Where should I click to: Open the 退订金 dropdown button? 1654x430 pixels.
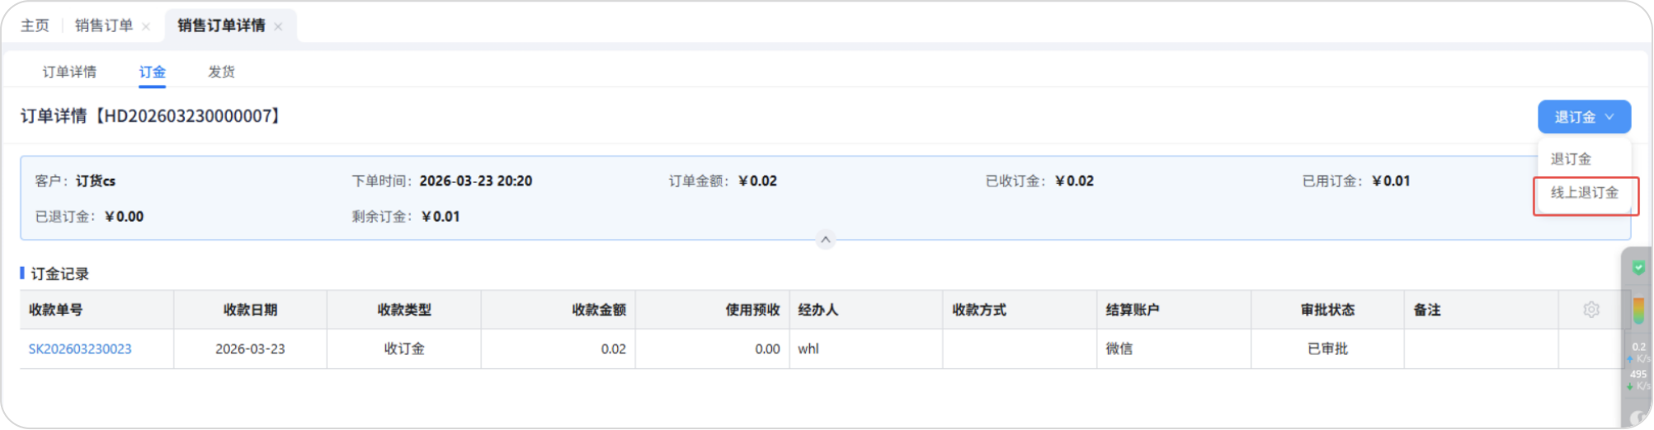point(1583,117)
